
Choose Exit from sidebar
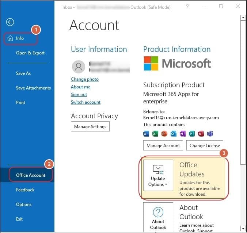(x=19, y=219)
